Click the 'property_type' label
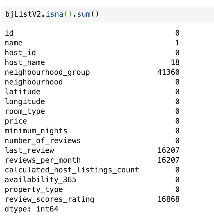Viewport: 214px width, 223px height. click(34, 190)
